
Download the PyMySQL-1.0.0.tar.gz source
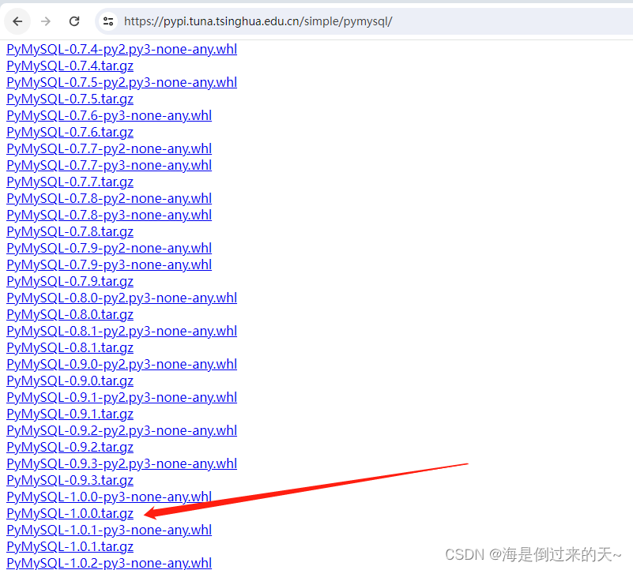coord(70,513)
